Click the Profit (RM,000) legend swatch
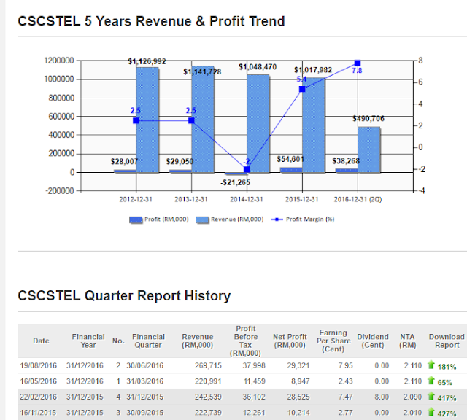Viewport: 467px width, 420px height. 136,219
